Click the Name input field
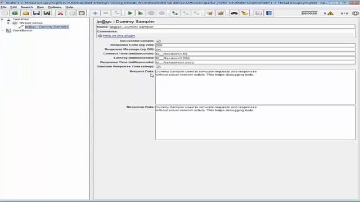 [x=232, y=27]
